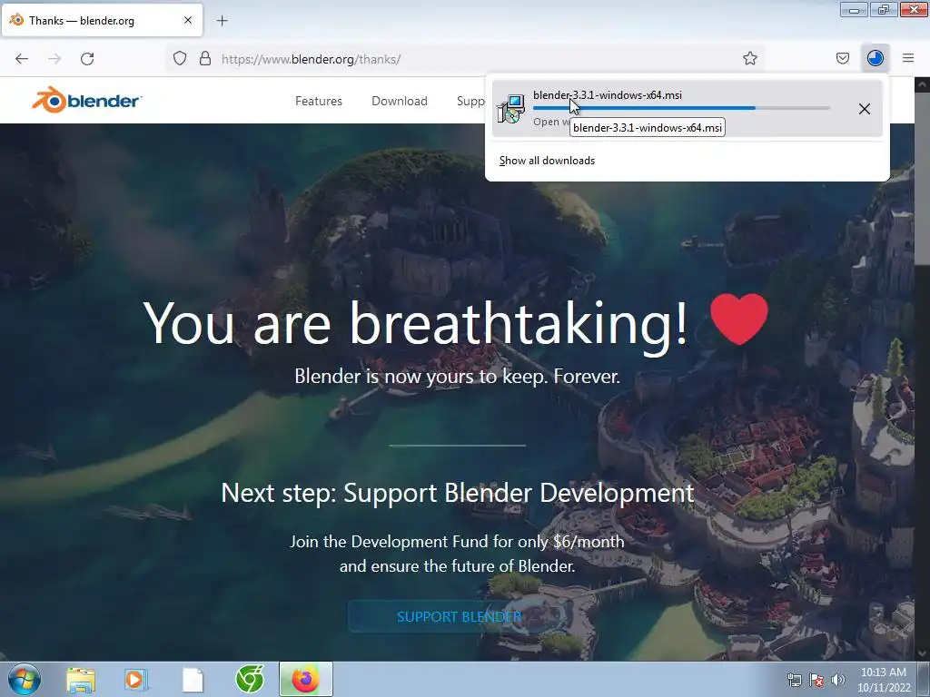Click the Firefox tab favicon for blender.org
Viewport: 930px width, 697px height.
pyautogui.click(x=16, y=20)
